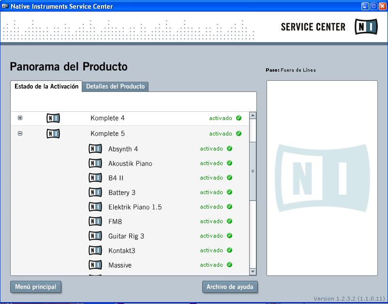This screenshot has width=388, height=304.
Task: Click the 'activado' status of FM8
Action: pyautogui.click(x=211, y=221)
